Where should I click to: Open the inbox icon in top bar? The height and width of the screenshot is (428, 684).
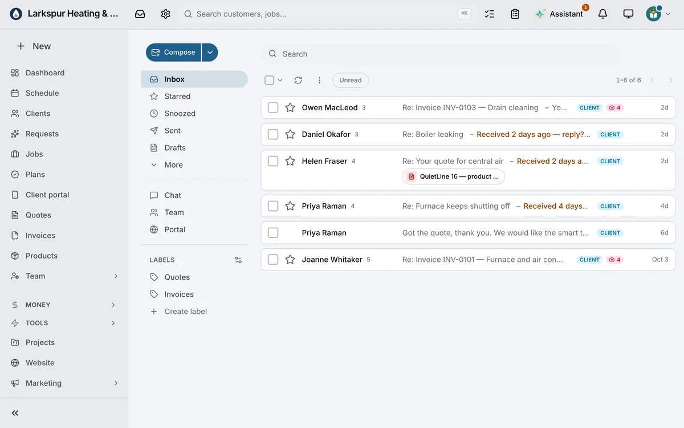pyautogui.click(x=140, y=14)
